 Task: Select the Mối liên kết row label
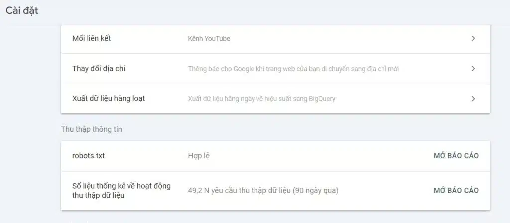92,38
